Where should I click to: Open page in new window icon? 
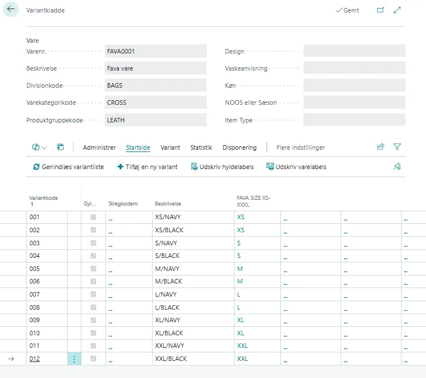380,10
